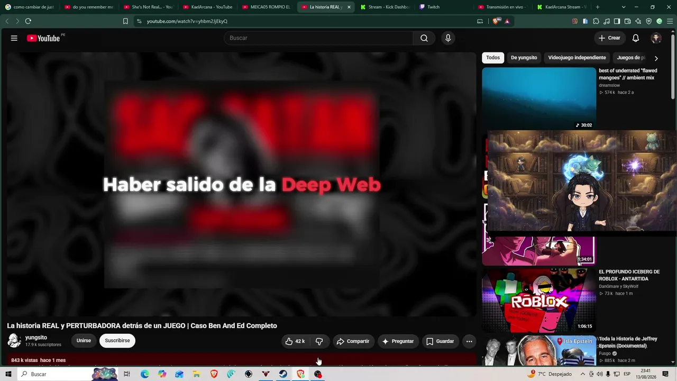Image resolution: width=677 pixels, height=381 pixels.
Task: Switch to the Stream - Kick Dashboard tab
Action: point(386,7)
